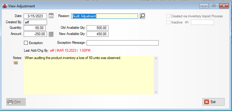Viewport: 232px width, 111px height.
Task: Click the red Last Add/Chg By timestamp text
Action: pos(70,51)
